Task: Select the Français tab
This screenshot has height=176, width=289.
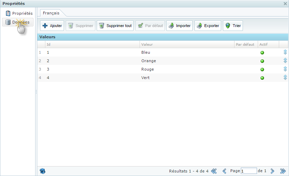Action: [x=51, y=13]
